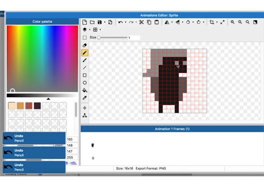Image resolution: width=264 pixels, height=187 pixels.
Task: Click the Grid icon
Action: (95, 30)
